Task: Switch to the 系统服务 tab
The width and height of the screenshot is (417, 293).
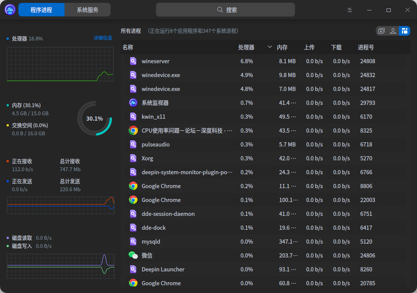Action: tap(88, 10)
